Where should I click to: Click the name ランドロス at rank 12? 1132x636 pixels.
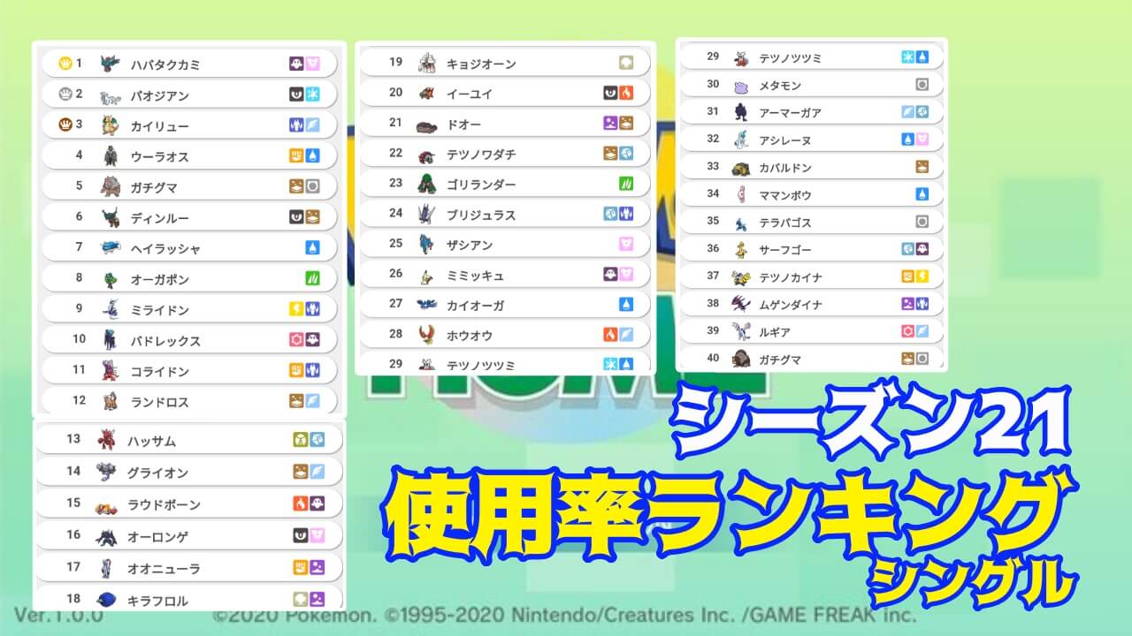click(x=159, y=402)
